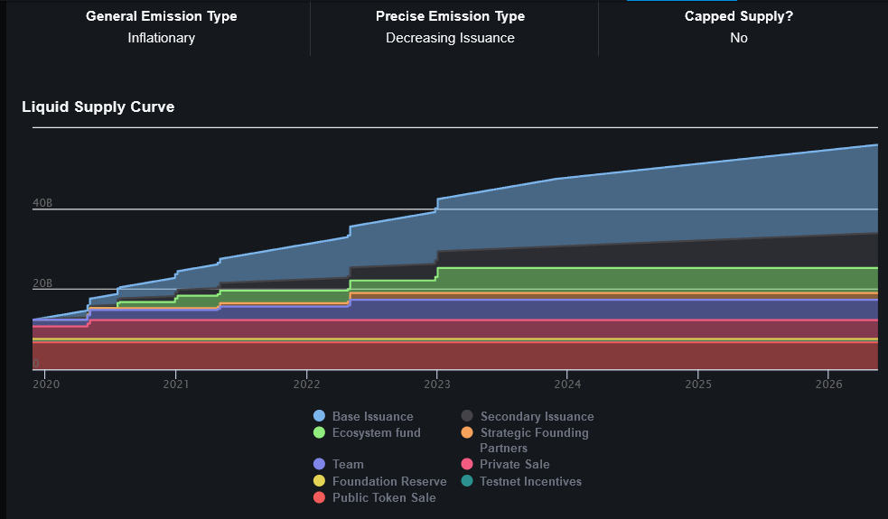Click the 40B y-axis label

pyautogui.click(x=42, y=203)
